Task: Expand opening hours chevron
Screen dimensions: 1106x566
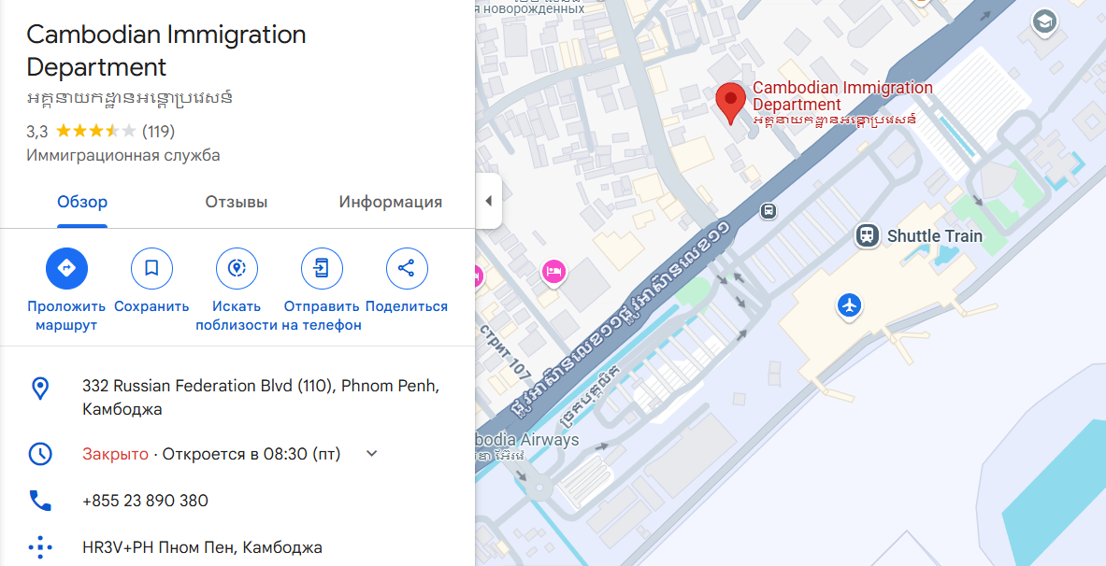Action: click(x=372, y=453)
